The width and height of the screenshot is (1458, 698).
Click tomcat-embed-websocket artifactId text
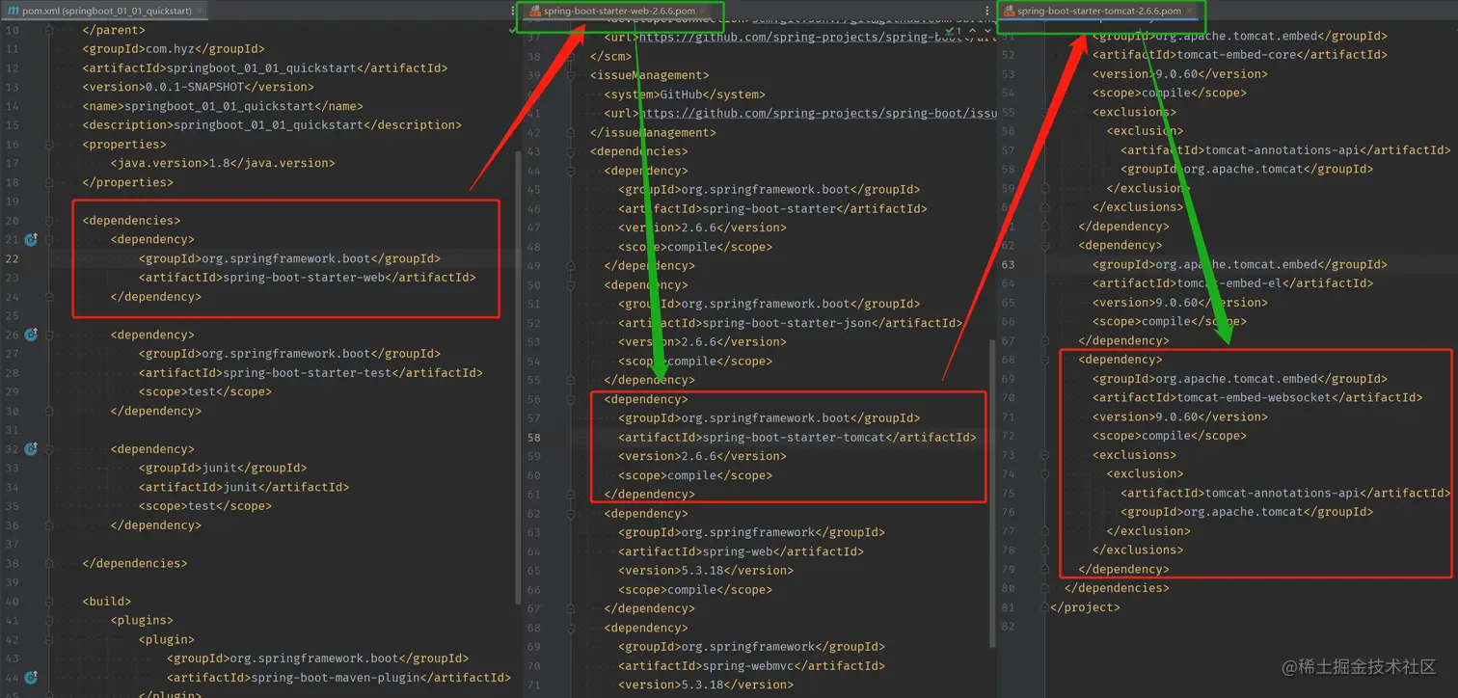(1255, 397)
